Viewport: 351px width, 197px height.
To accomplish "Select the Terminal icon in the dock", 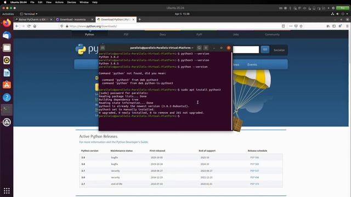I will point(7,109).
